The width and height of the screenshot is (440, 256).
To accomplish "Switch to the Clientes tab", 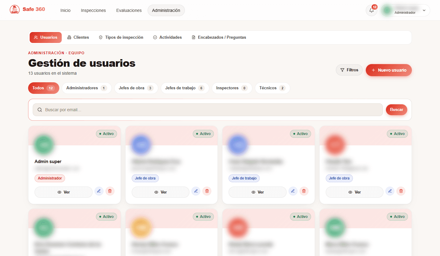I will (78, 37).
